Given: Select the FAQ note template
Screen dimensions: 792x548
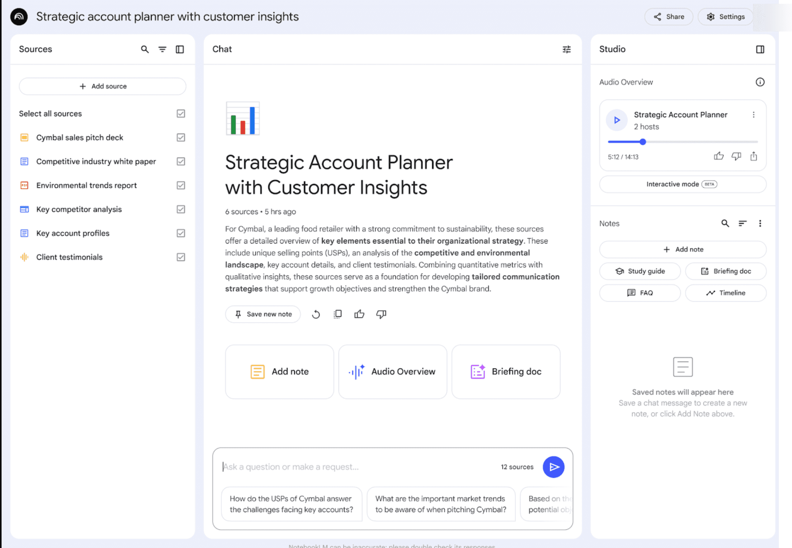Looking at the screenshot, I should click(x=640, y=292).
